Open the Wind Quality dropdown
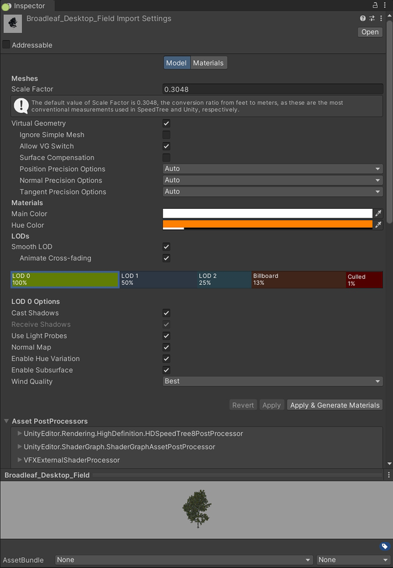393x568 pixels. (x=273, y=381)
